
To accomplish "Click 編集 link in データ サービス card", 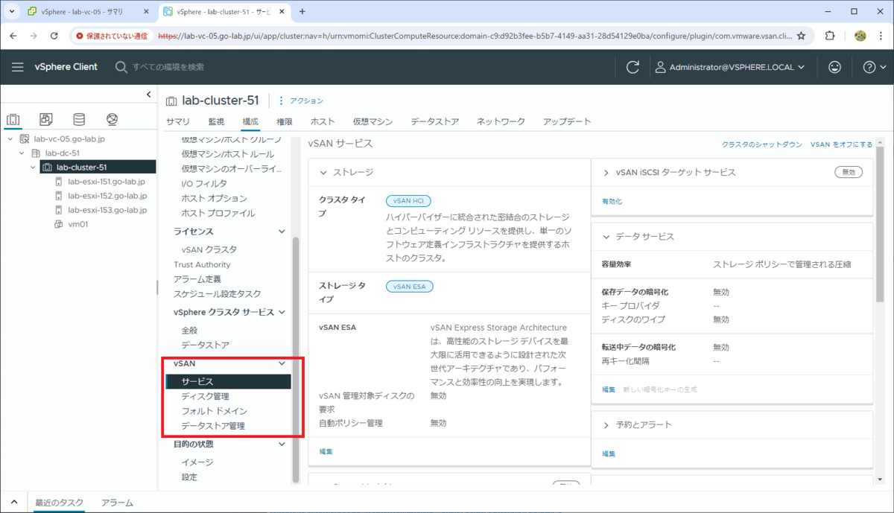I will [609, 389].
